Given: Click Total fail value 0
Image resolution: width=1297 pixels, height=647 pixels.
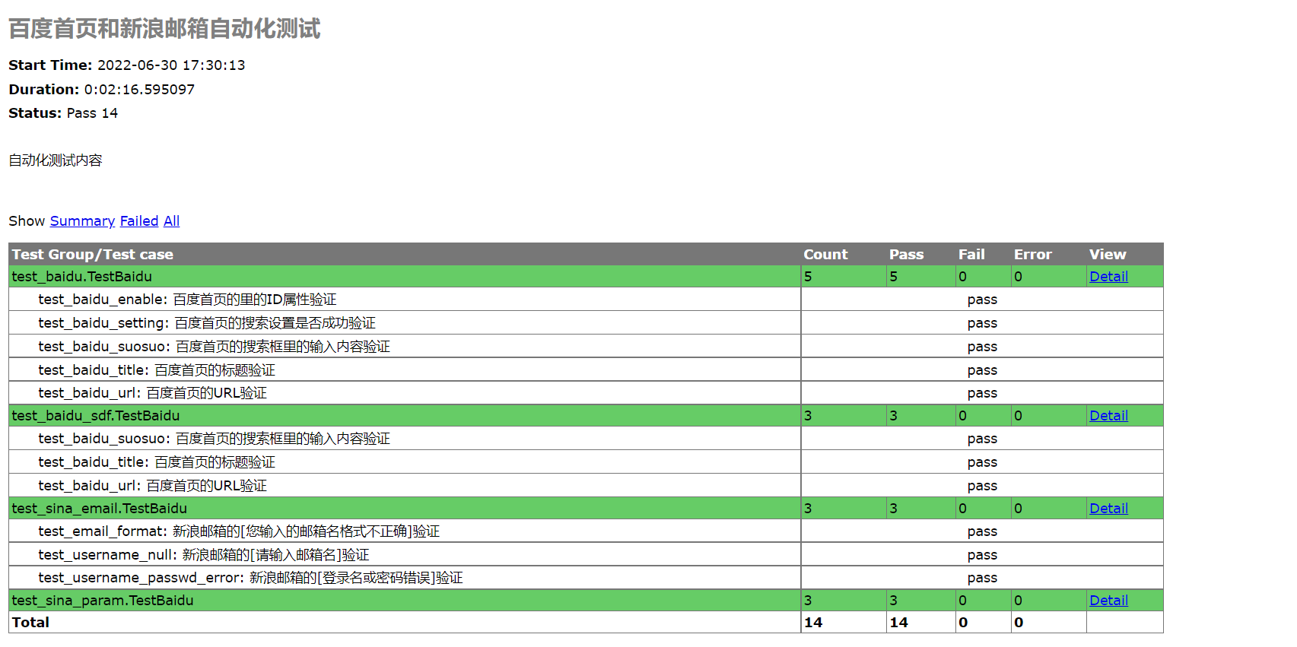Looking at the screenshot, I should pyautogui.click(x=963, y=623).
